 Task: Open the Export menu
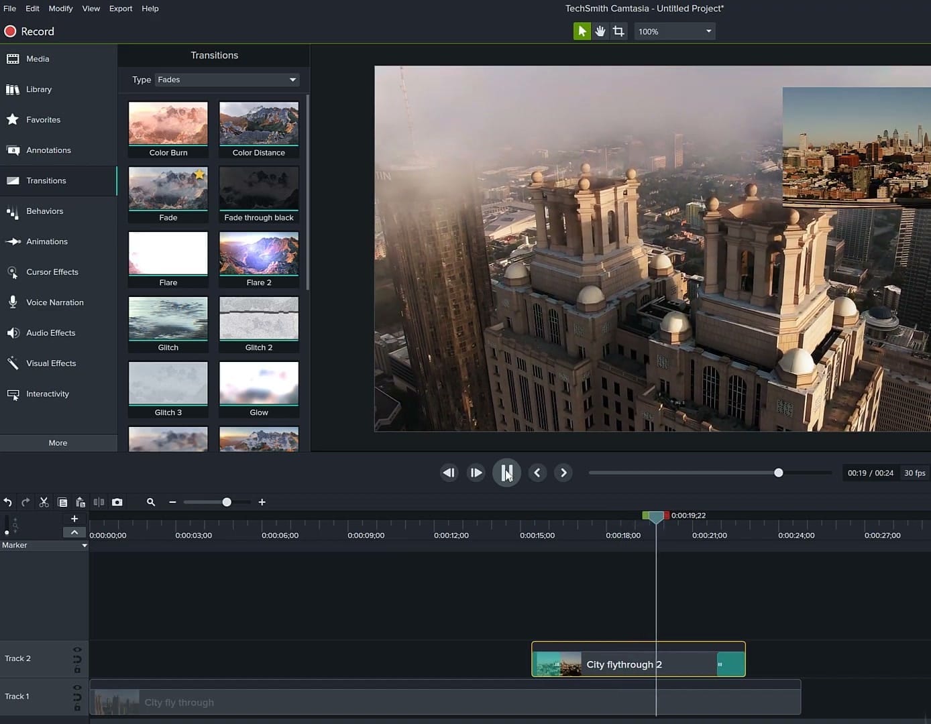(121, 8)
